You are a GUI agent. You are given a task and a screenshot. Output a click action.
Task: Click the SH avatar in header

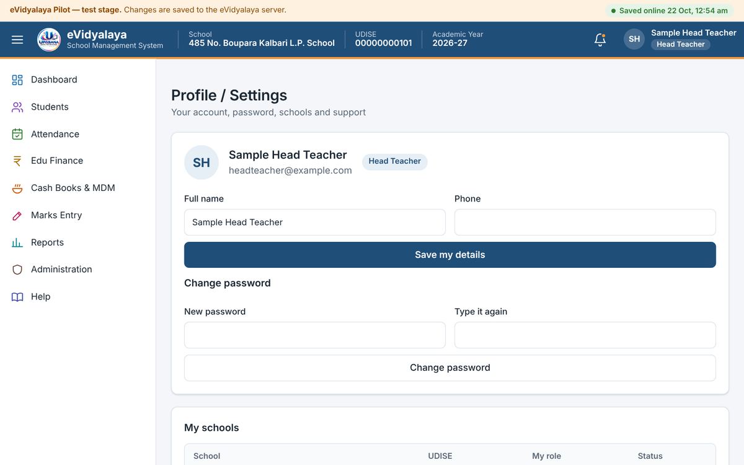[634, 39]
